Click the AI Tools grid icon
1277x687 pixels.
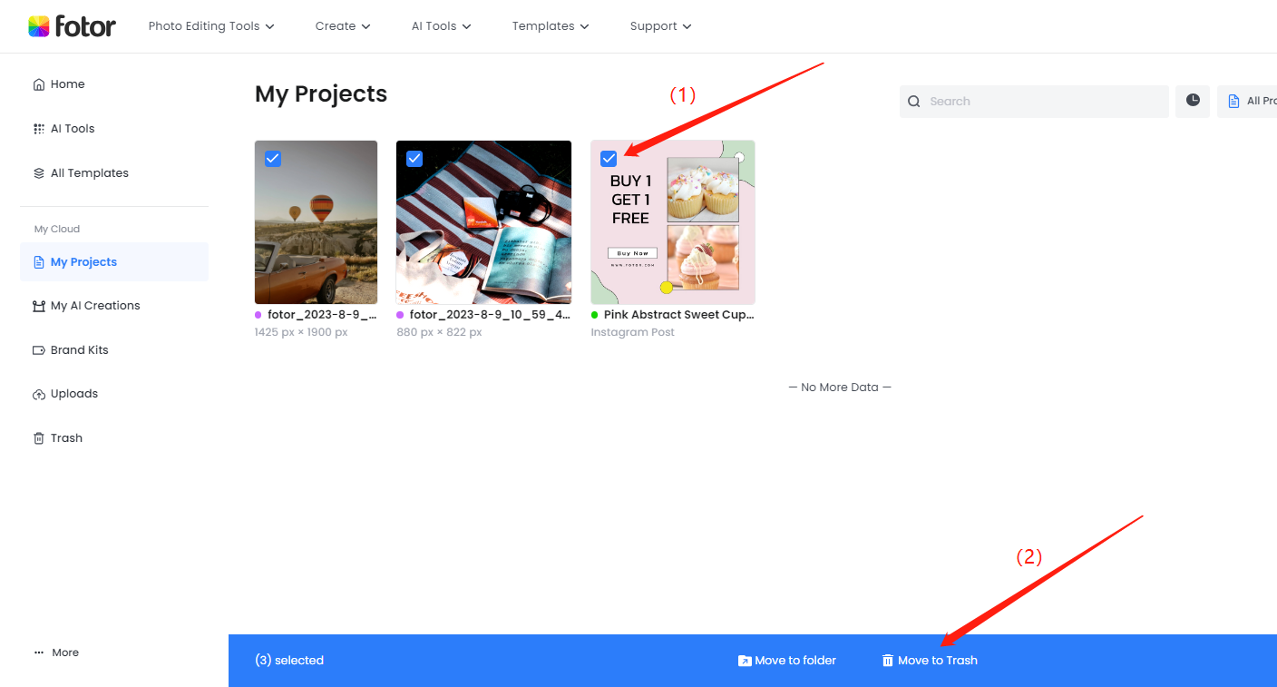[39, 129]
